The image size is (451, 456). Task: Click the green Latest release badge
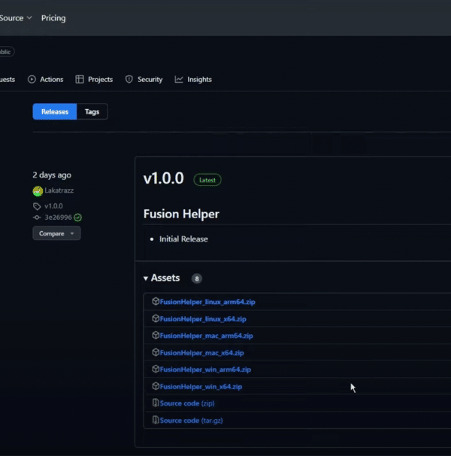(x=207, y=180)
